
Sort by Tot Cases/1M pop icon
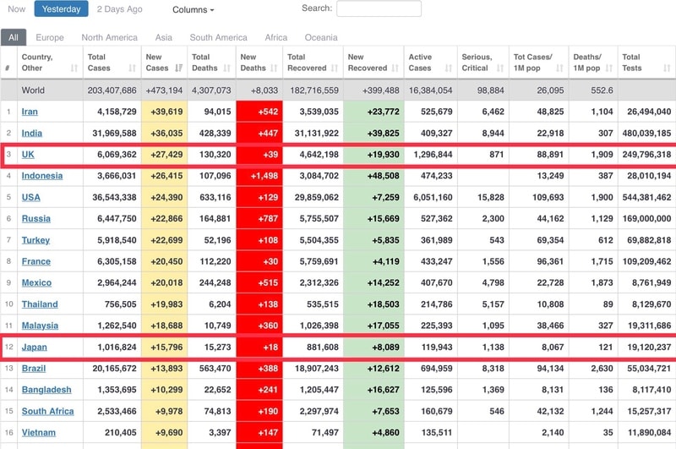point(560,68)
